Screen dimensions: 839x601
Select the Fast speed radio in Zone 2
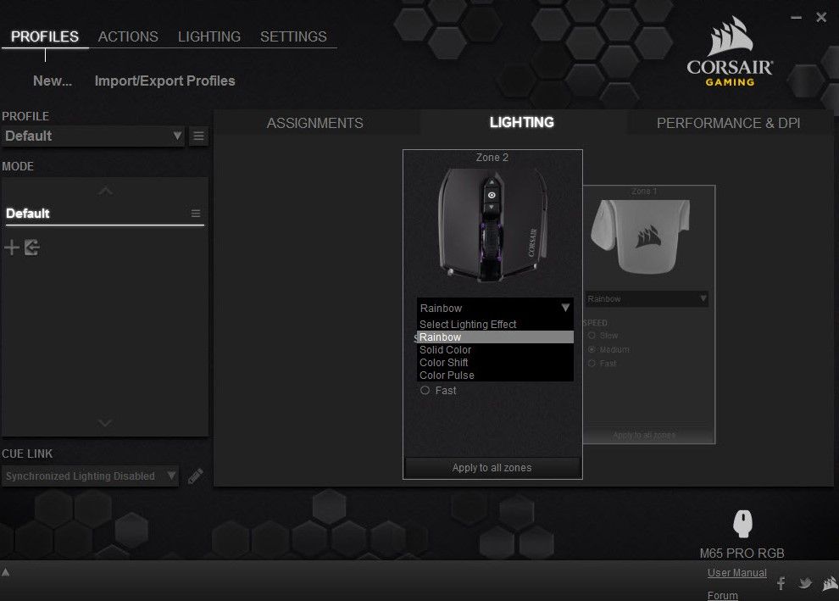point(425,391)
